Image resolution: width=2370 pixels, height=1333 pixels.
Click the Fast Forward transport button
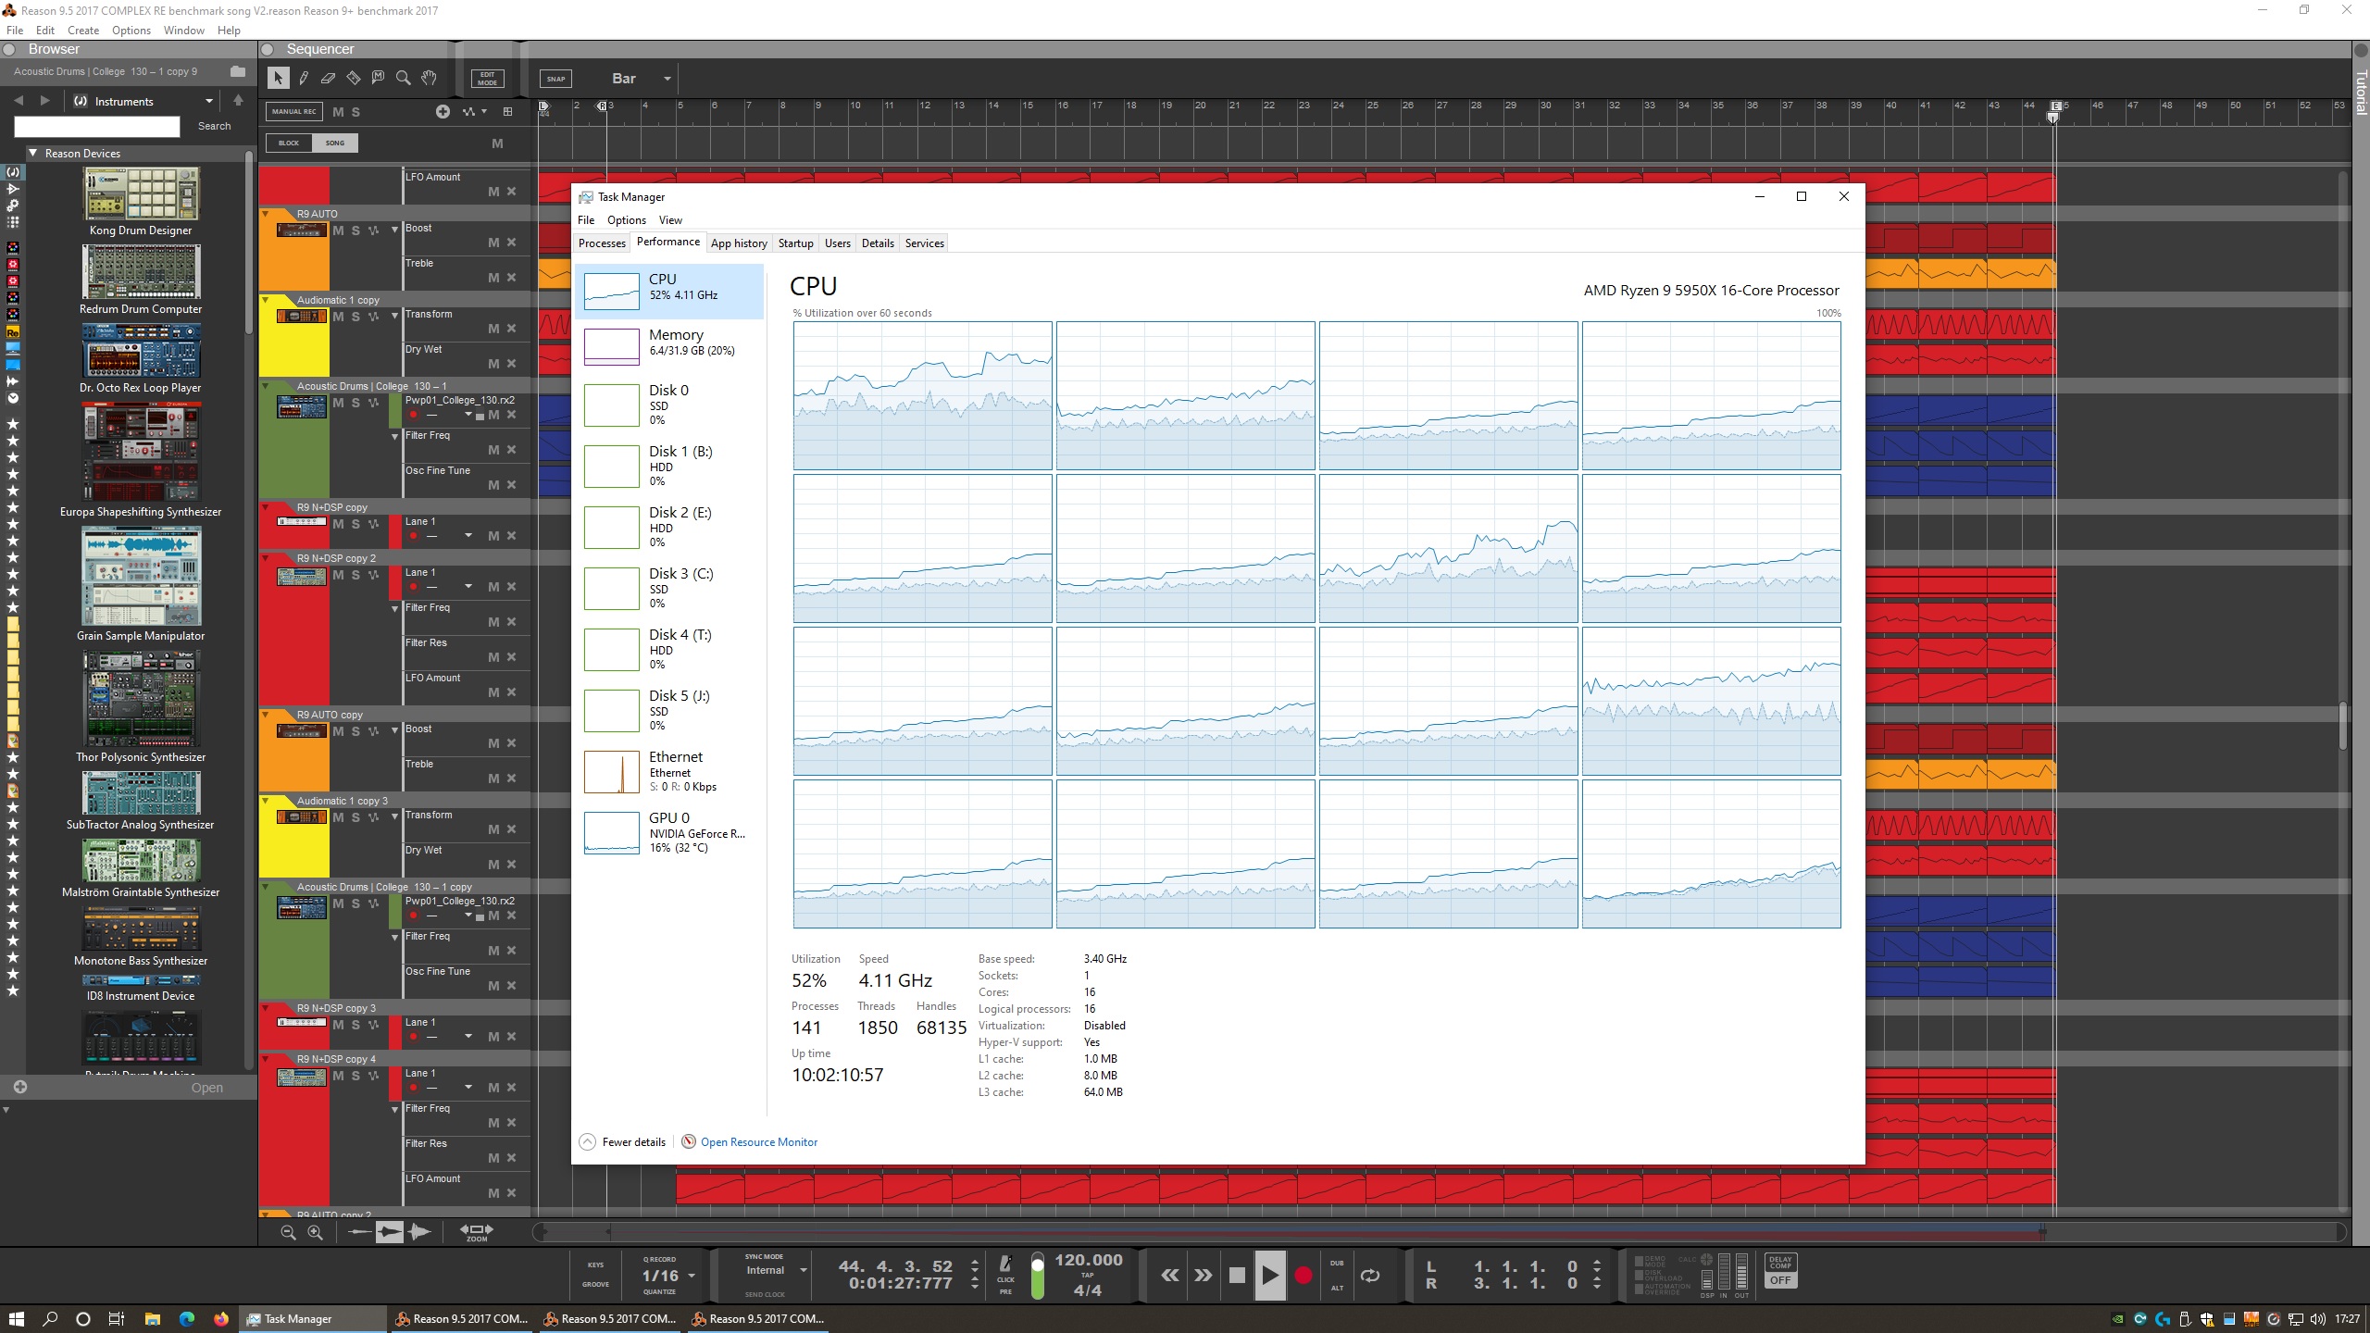[1203, 1276]
